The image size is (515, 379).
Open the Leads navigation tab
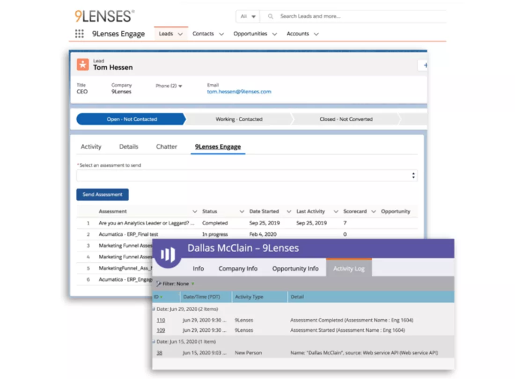166,34
